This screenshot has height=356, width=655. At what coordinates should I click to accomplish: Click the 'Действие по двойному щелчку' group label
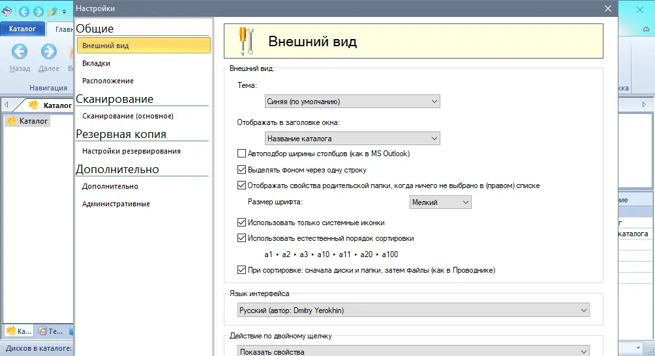pyautogui.click(x=281, y=336)
